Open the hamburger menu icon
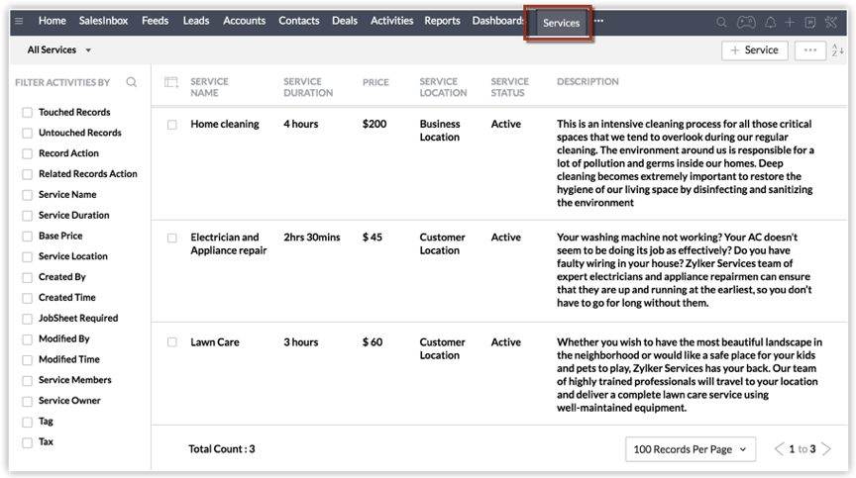 pos(19,21)
